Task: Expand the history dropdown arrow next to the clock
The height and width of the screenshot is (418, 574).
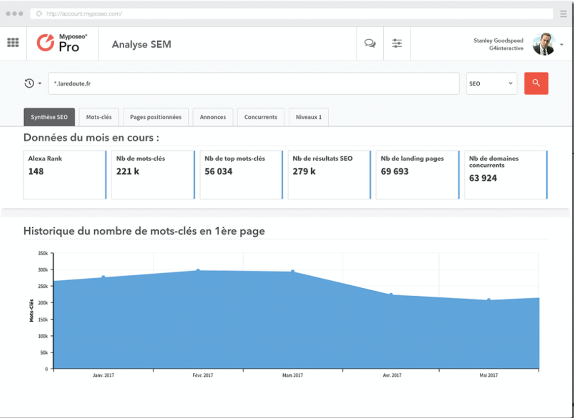Action: tap(40, 84)
